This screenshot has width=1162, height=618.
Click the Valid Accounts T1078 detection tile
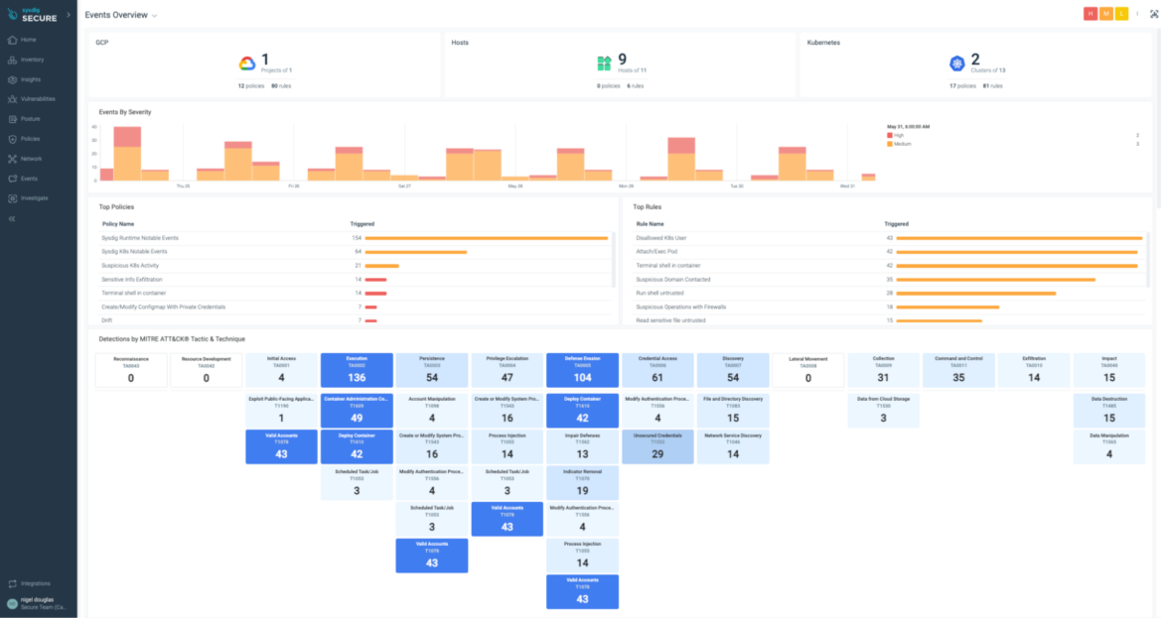coord(280,446)
